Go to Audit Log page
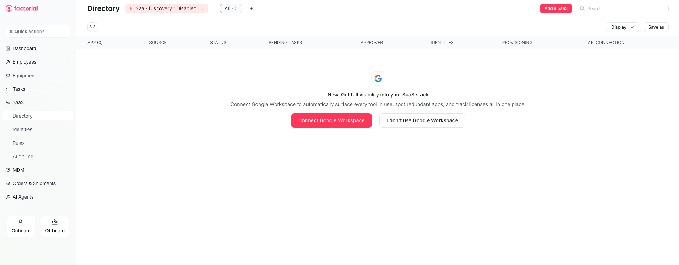 point(23,157)
